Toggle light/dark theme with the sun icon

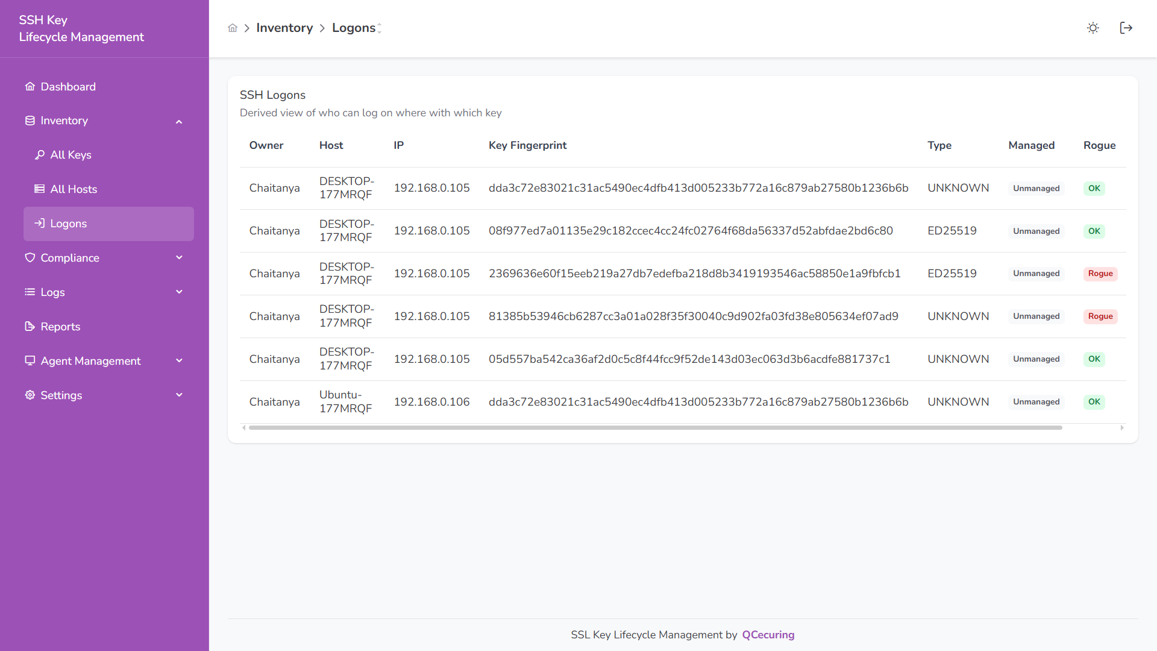(x=1093, y=28)
